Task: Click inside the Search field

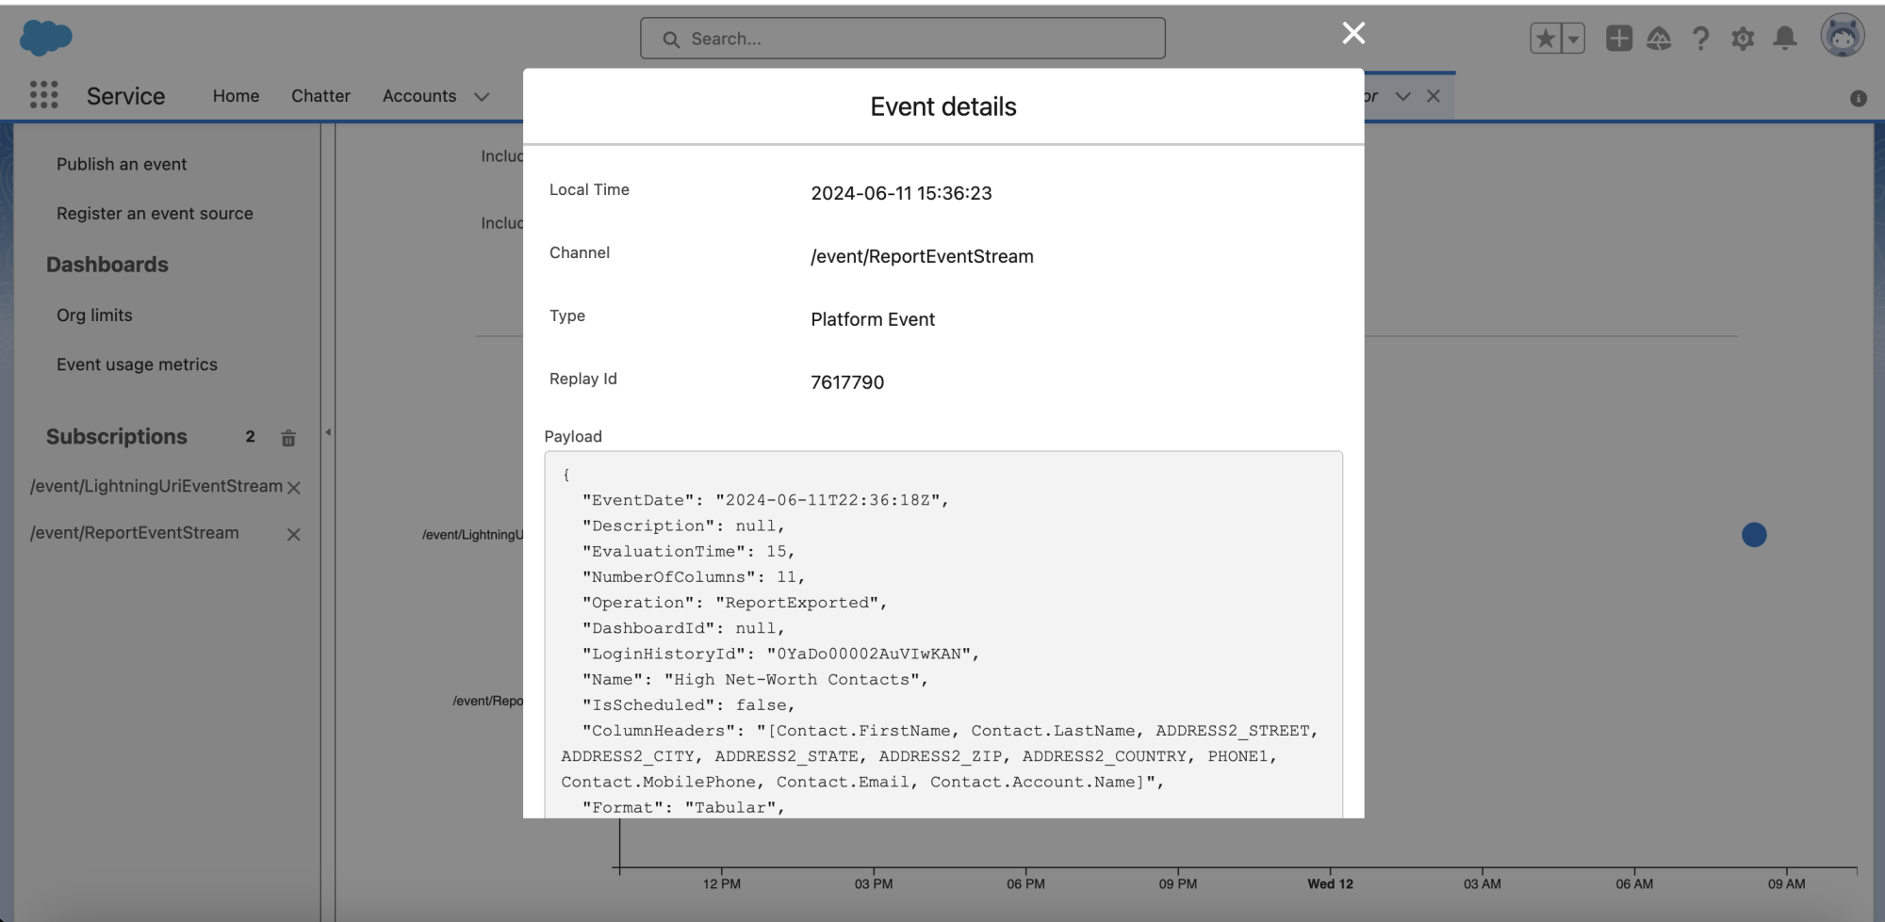Action: [902, 38]
